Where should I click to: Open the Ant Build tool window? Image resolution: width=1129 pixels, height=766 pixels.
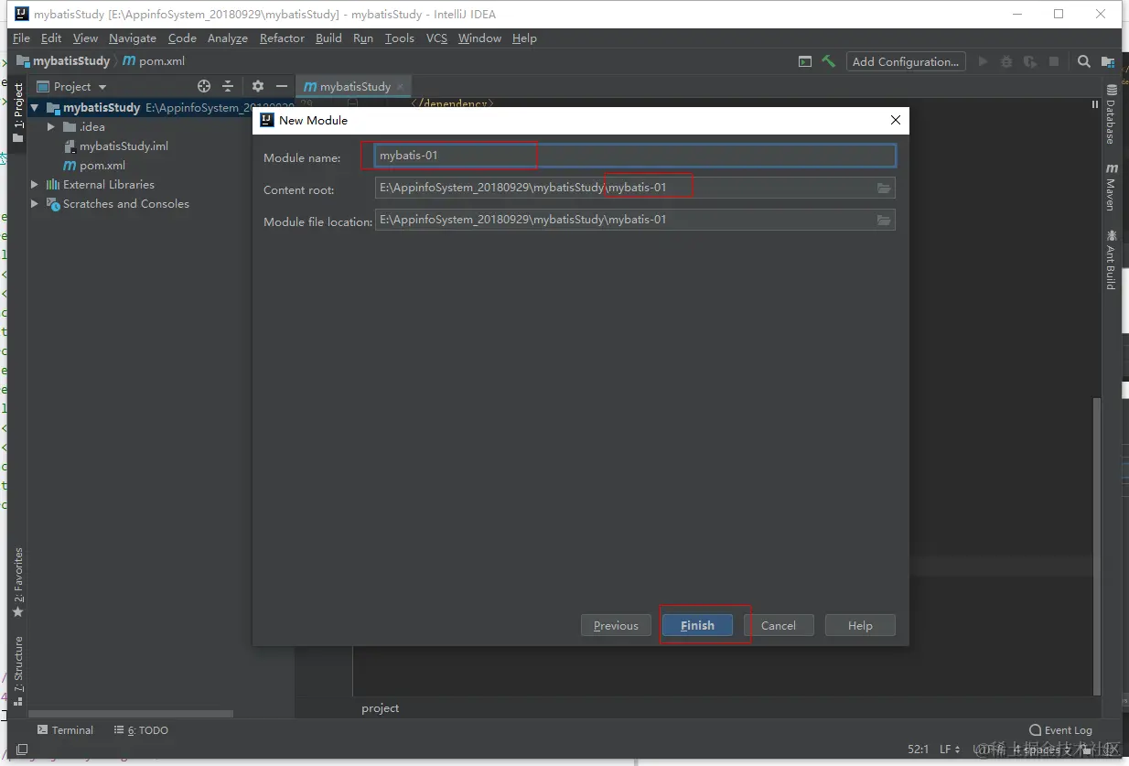click(1112, 260)
